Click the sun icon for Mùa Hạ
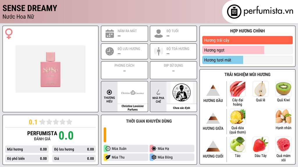298x167 pixels. click(154, 148)
